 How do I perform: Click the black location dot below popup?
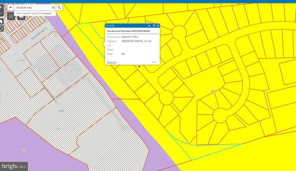[x=139, y=66]
